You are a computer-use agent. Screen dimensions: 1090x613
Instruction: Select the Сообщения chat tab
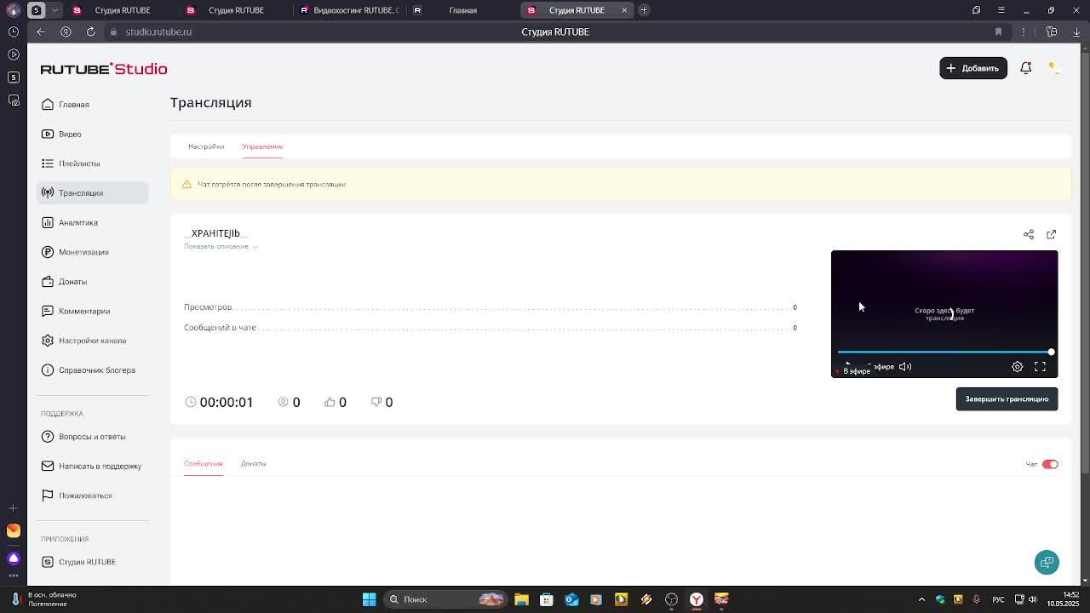pos(204,464)
